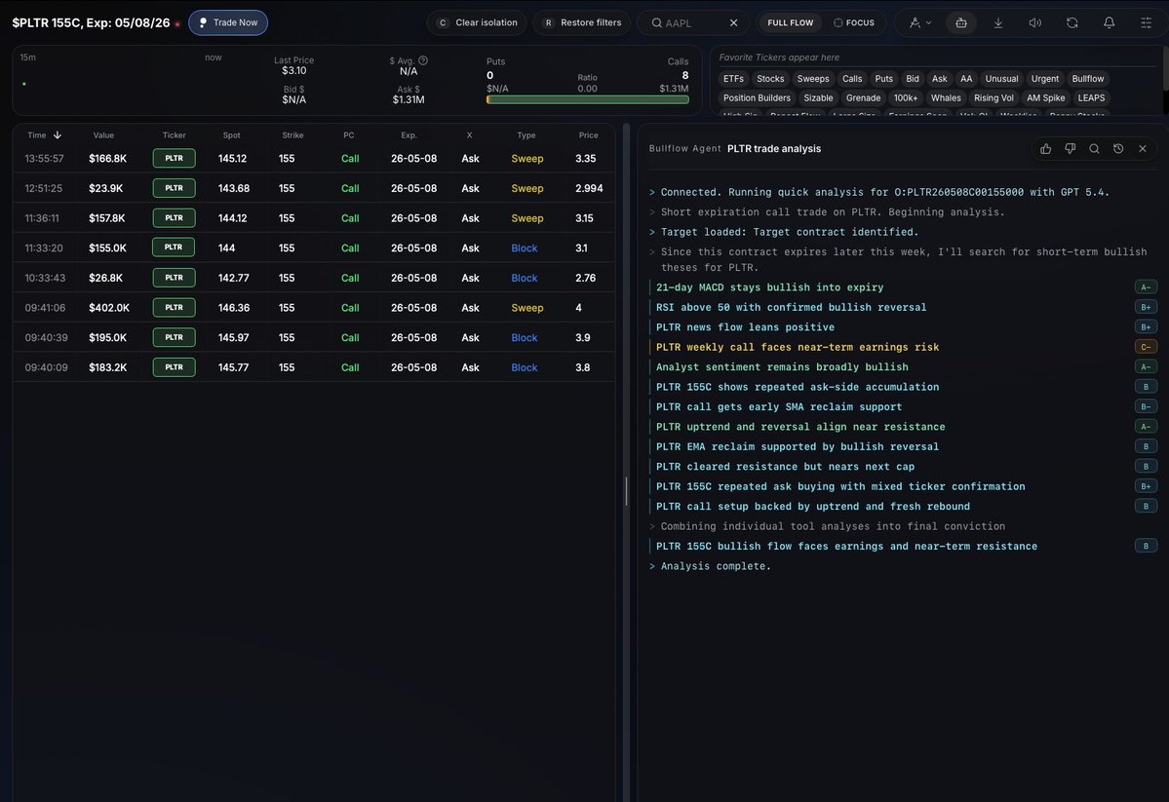Enable the Rising Vol filter chip
This screenshot has height=802, width=1169.
tap(994, 98)
